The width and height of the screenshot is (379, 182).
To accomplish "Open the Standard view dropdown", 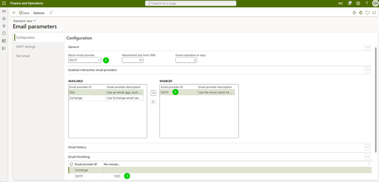I will tap(24, 21).
